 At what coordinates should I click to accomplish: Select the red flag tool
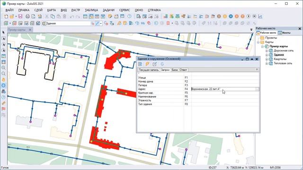(3, 109)
